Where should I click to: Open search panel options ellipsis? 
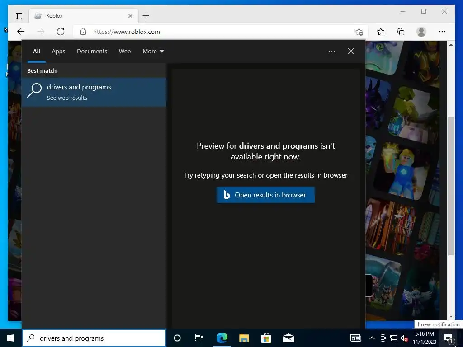[332, 51]
